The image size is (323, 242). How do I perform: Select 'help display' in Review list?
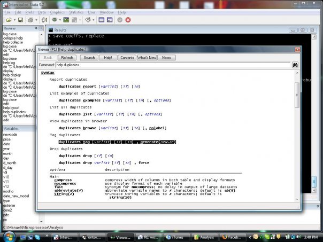point(12,75)
